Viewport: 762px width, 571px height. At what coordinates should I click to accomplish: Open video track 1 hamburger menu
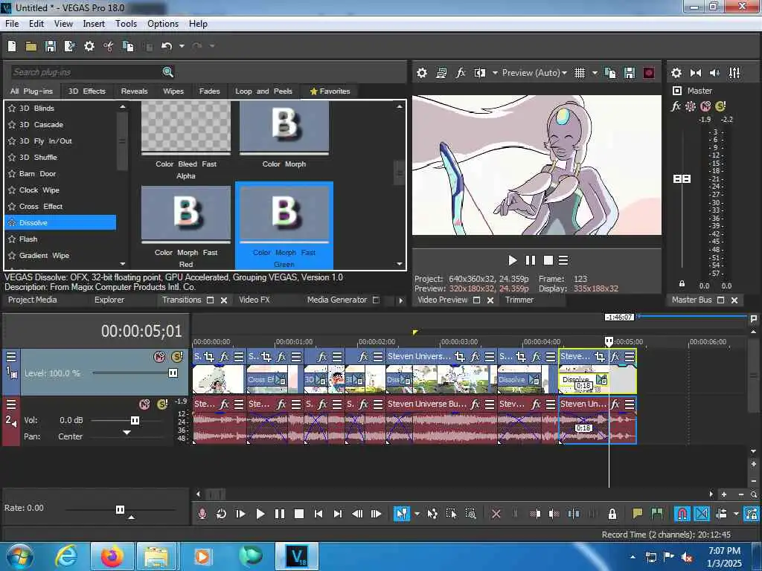pos(11,357)
